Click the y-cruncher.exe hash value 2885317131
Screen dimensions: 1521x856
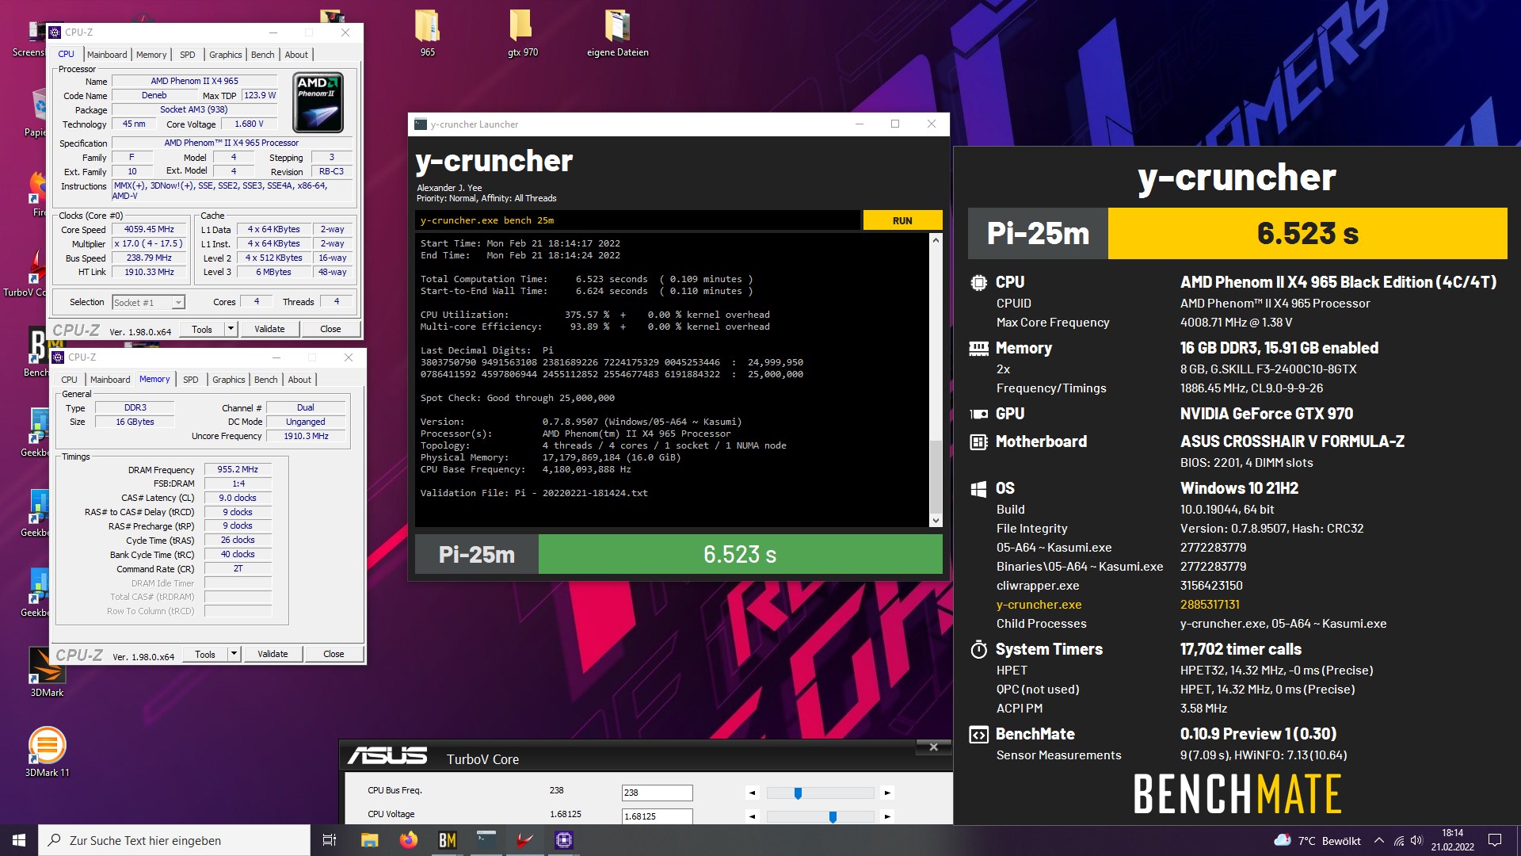pyautogui.click(x=1210, y=605)
